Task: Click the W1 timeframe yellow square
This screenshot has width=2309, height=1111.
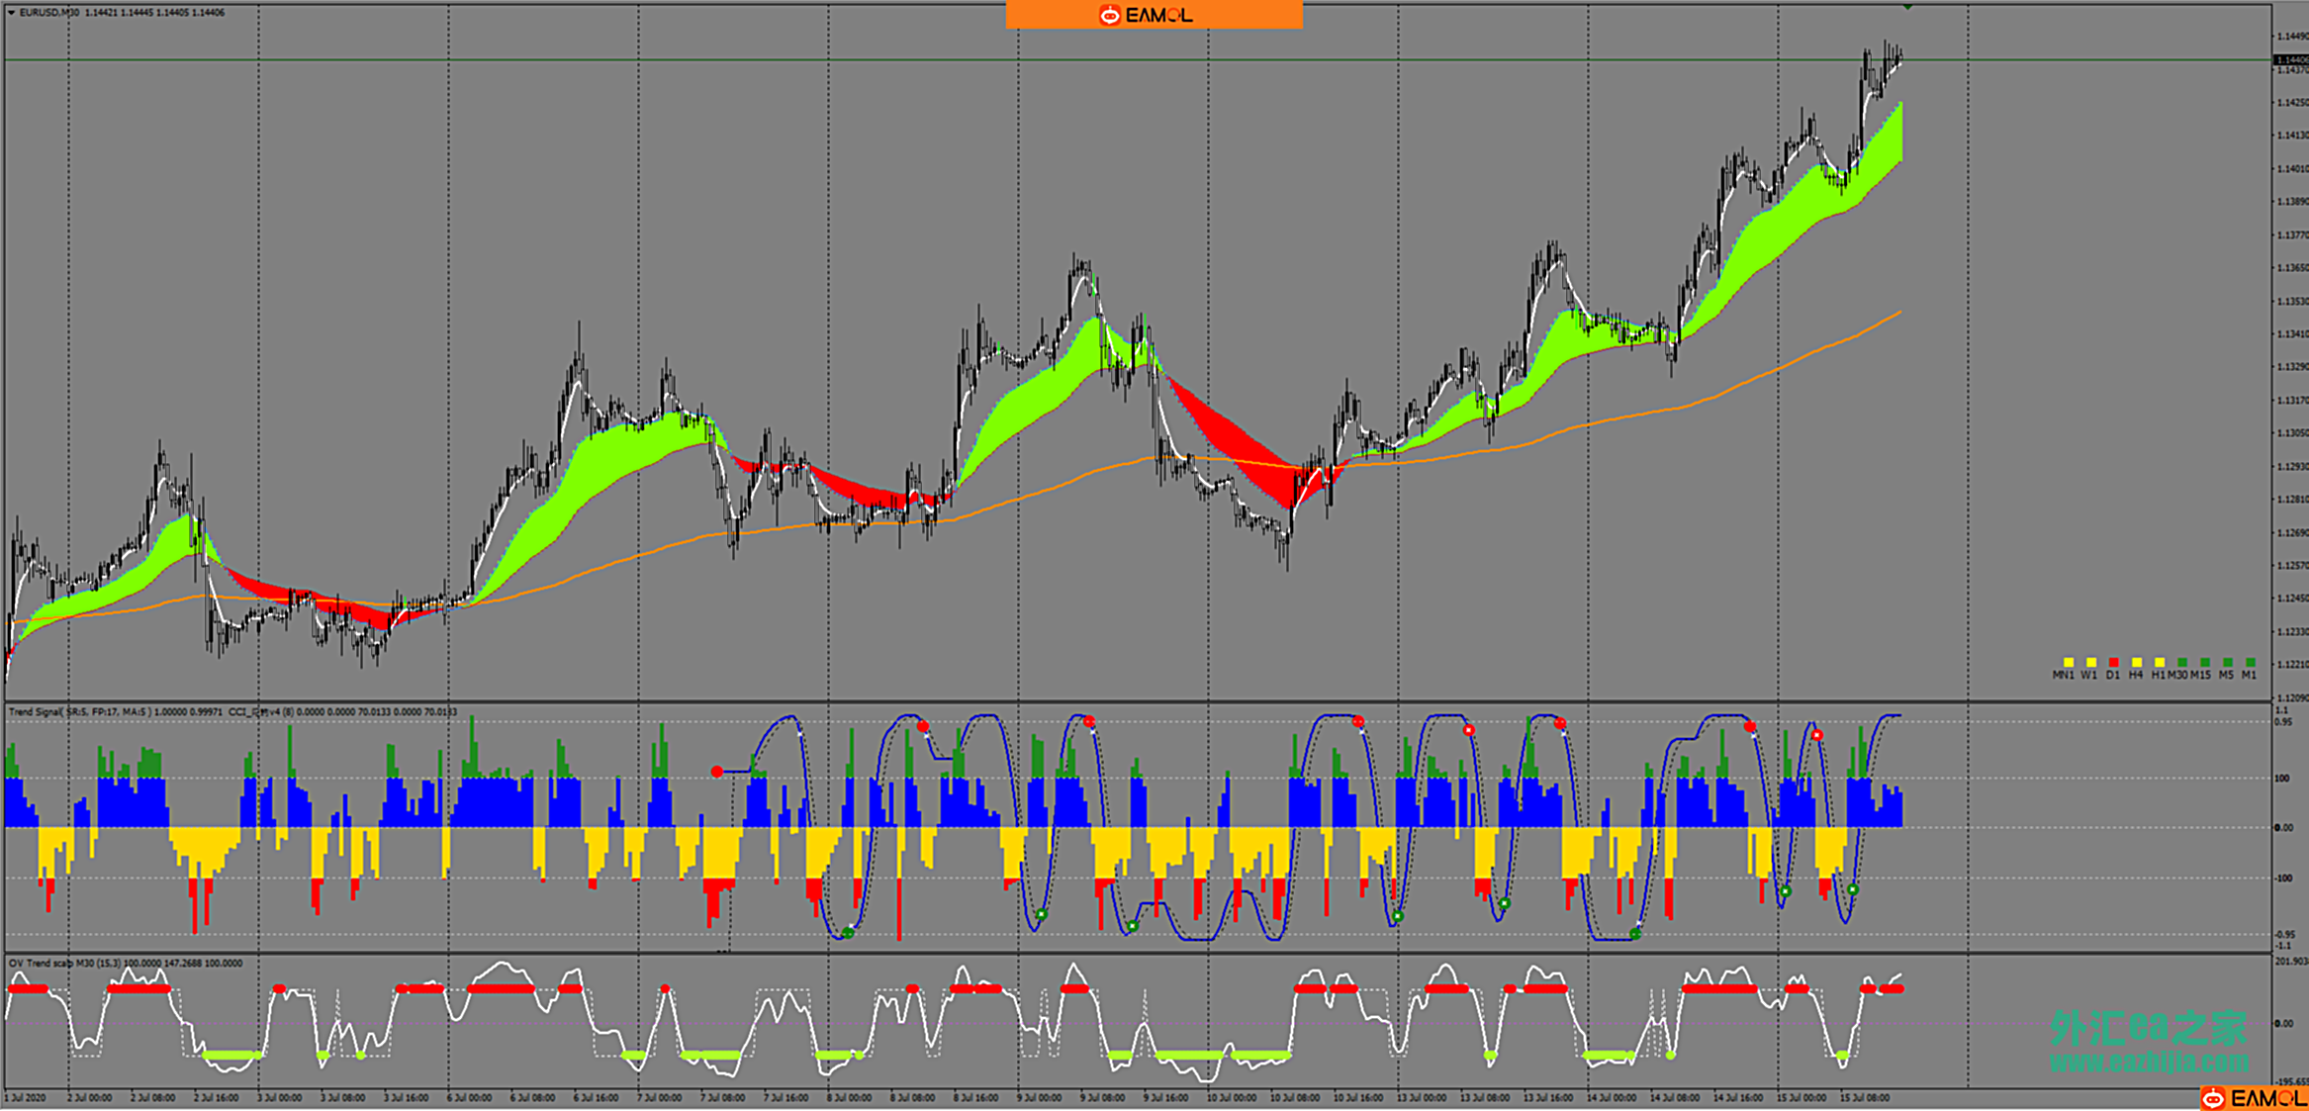Action: pos(2090,662)
